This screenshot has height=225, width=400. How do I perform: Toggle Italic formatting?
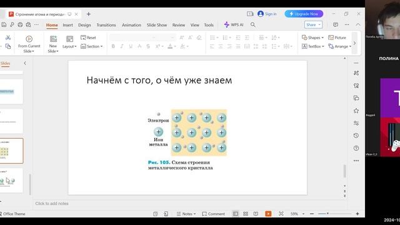click(x=122, y=46)
